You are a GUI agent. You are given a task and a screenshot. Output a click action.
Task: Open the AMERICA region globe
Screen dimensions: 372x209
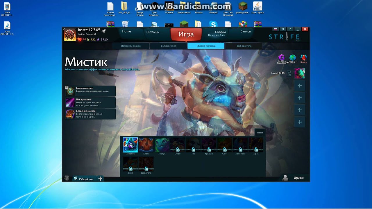click(x=293, y=57)
